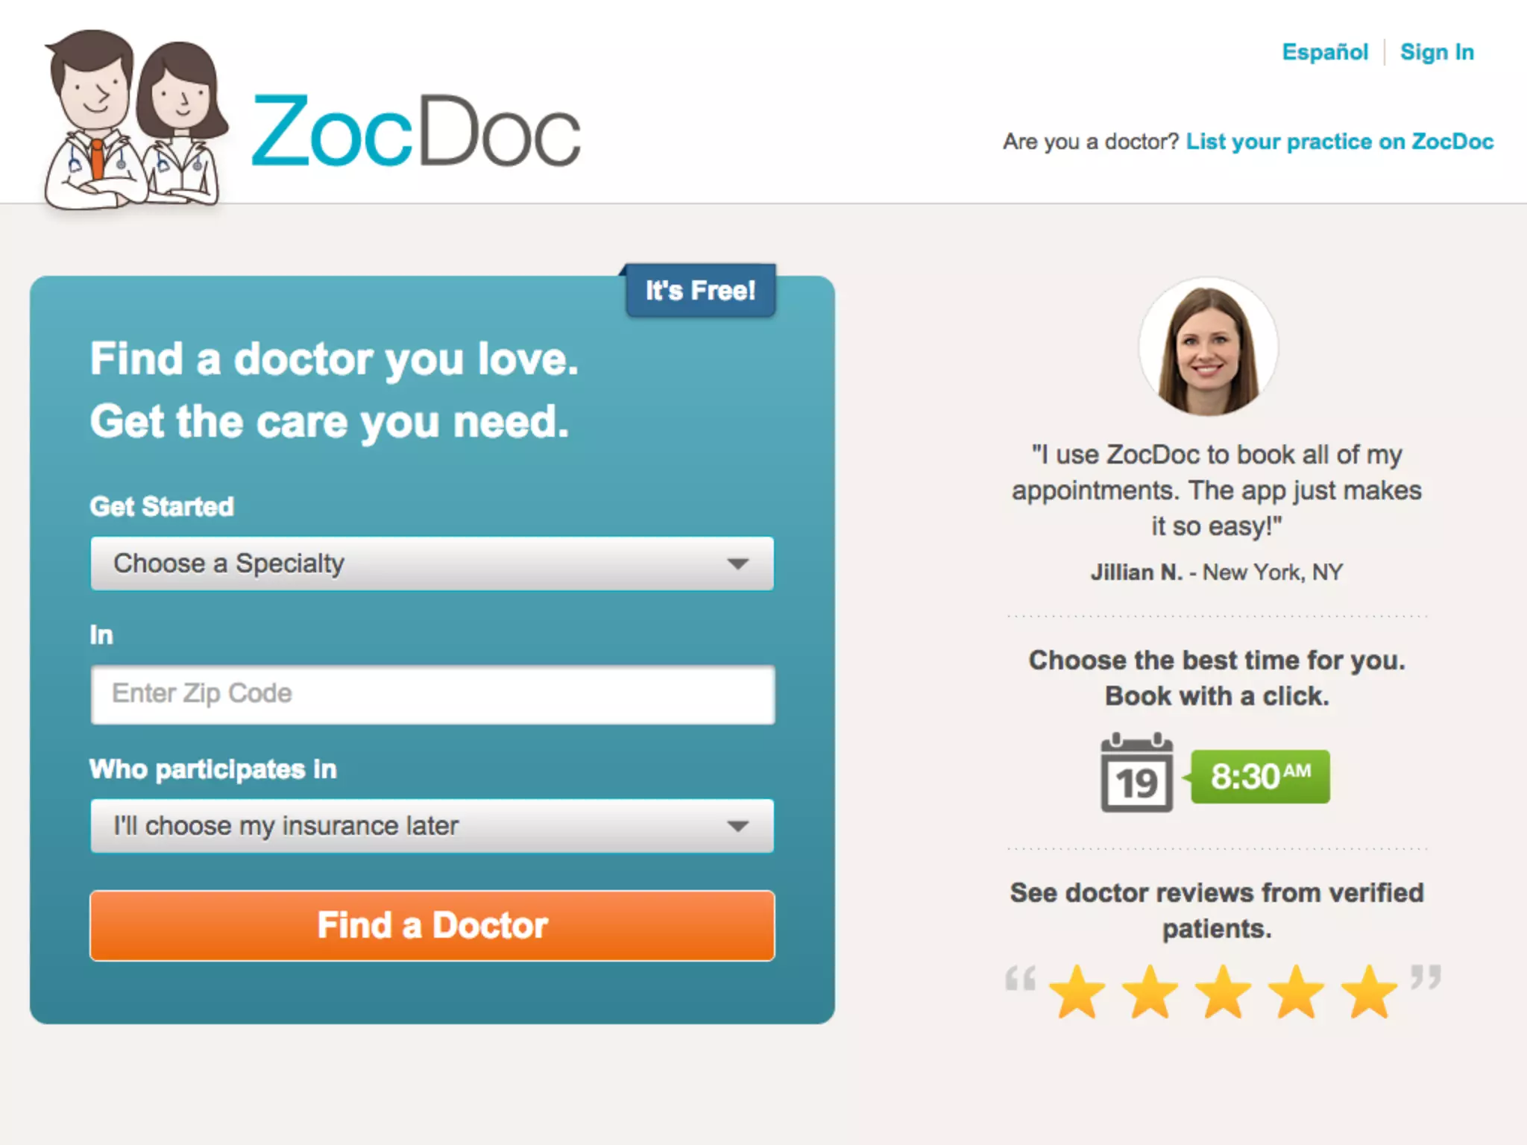Click the ZocDoc cartoon doctors logo
Viewport: 1527px width, 1145px height.
136,120
